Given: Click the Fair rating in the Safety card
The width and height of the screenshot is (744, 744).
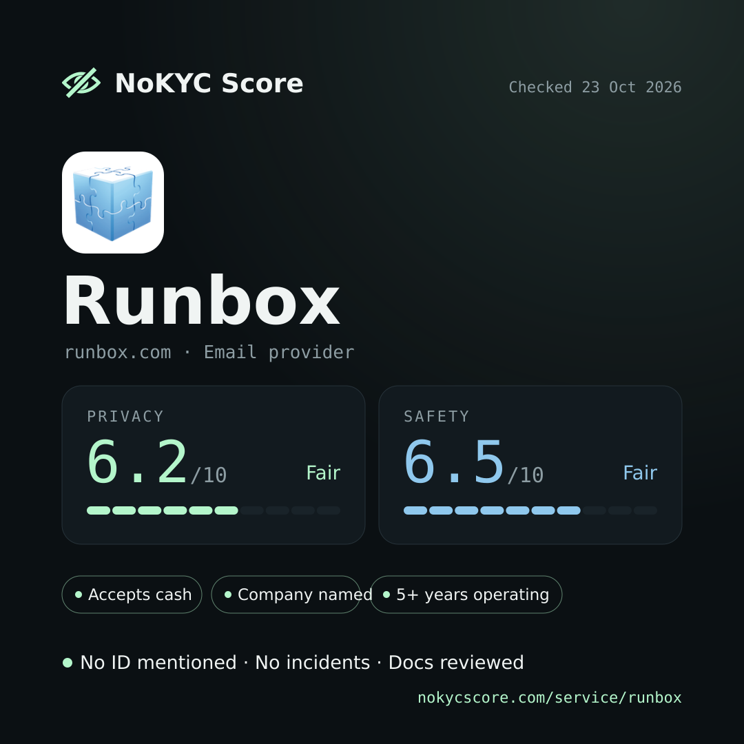Looking at the screenshot, I should pos(640,473).
